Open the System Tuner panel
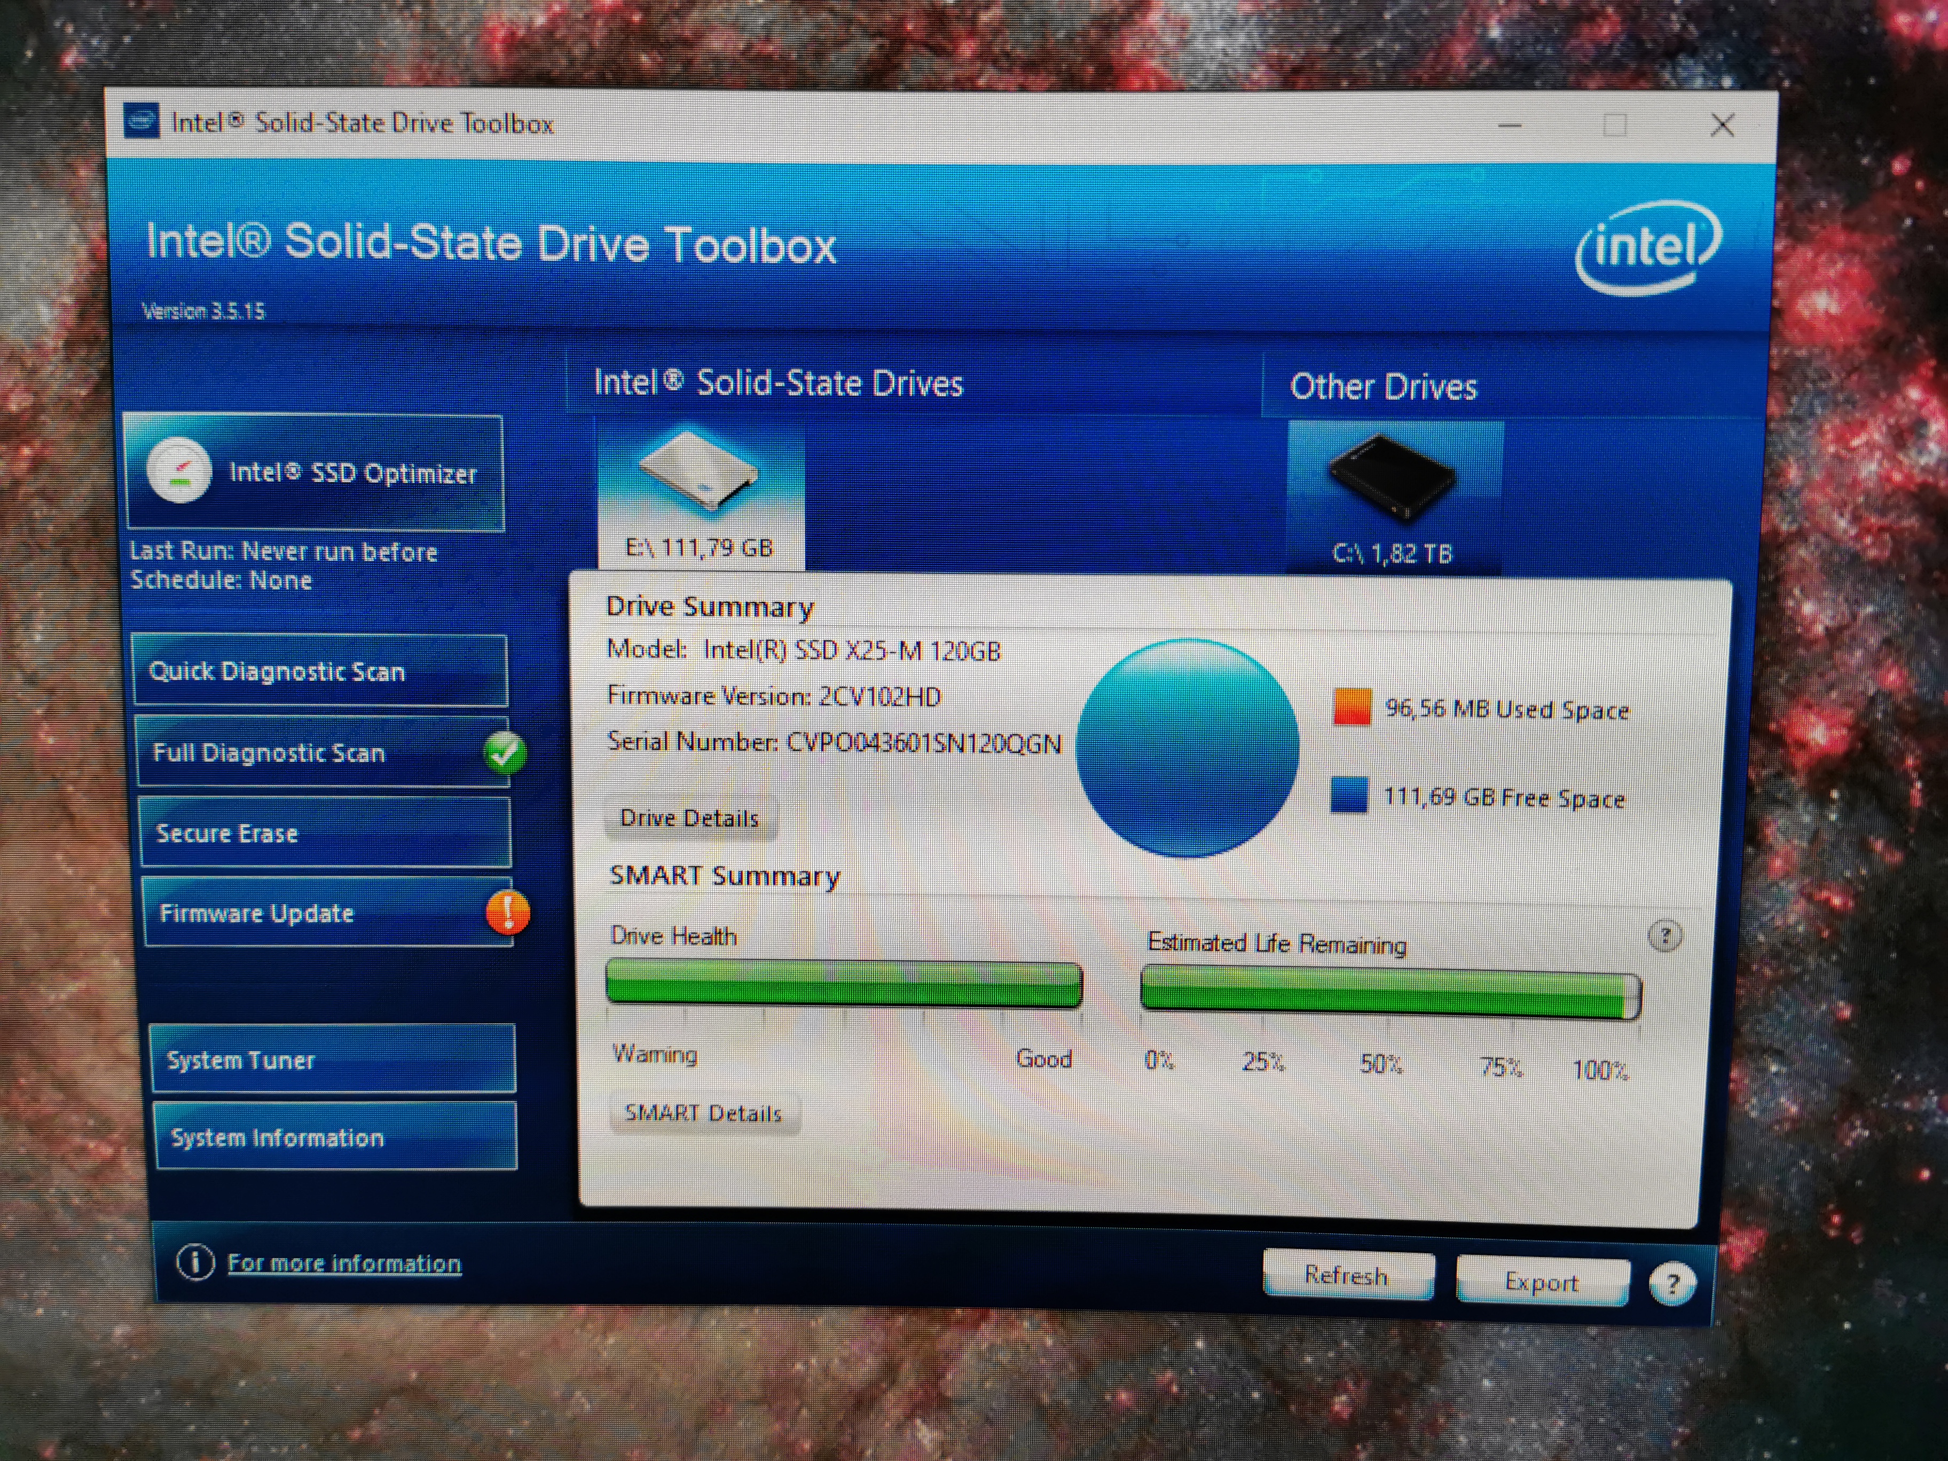The height and width of the screenshot is (1461, 1948). click(x=333, y=1059)
